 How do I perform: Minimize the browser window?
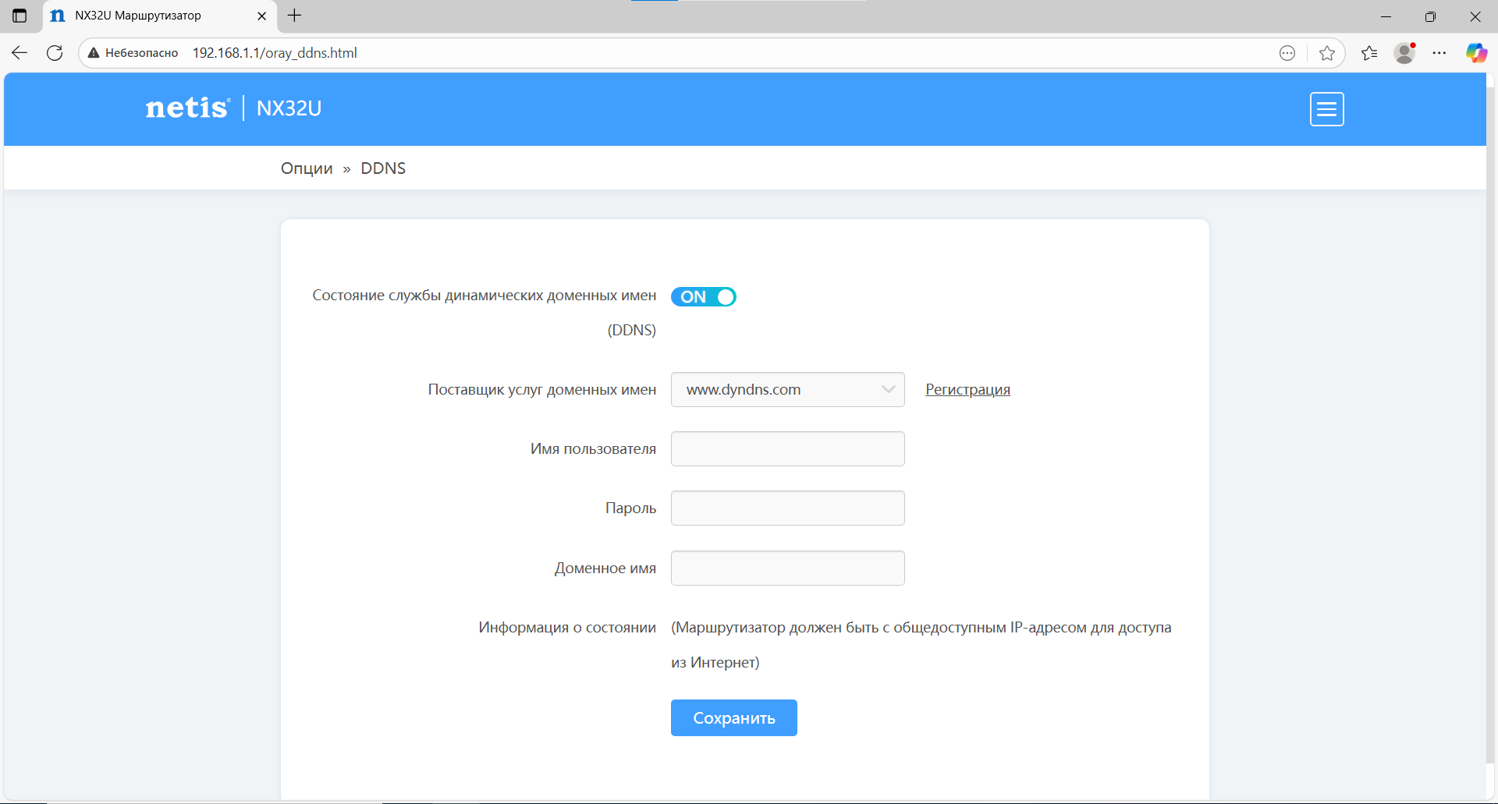[x=1386, y=16]
